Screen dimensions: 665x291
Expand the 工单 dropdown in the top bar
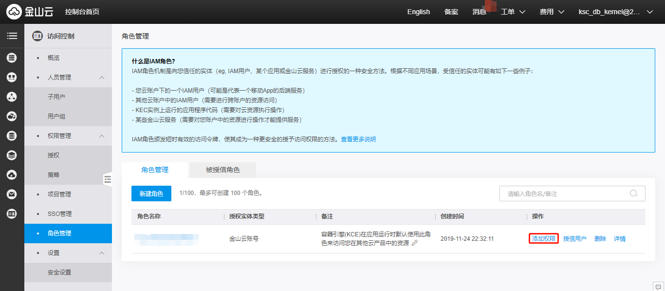pyautogui.click(x=513, y=12)
